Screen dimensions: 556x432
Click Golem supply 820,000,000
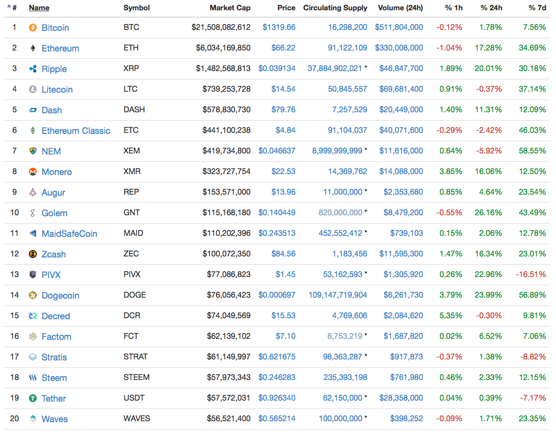point(340,213)
